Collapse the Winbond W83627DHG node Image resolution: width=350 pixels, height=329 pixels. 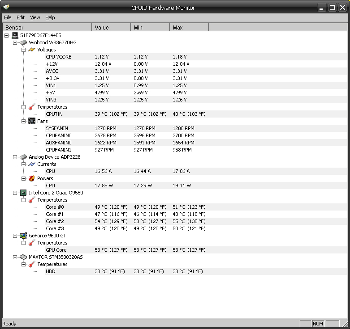[x=15, y=42]
